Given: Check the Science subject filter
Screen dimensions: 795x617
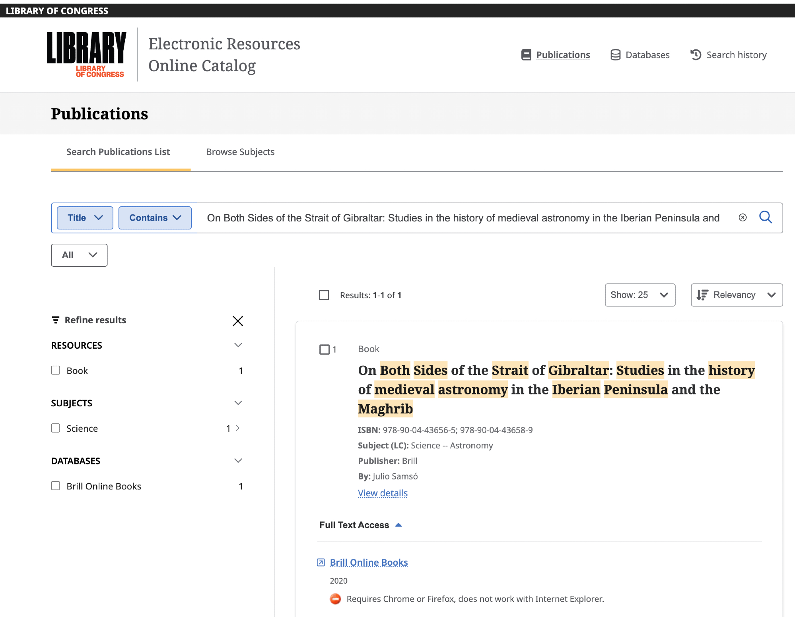Looking at the screenshot, I should tap(56, 428).
